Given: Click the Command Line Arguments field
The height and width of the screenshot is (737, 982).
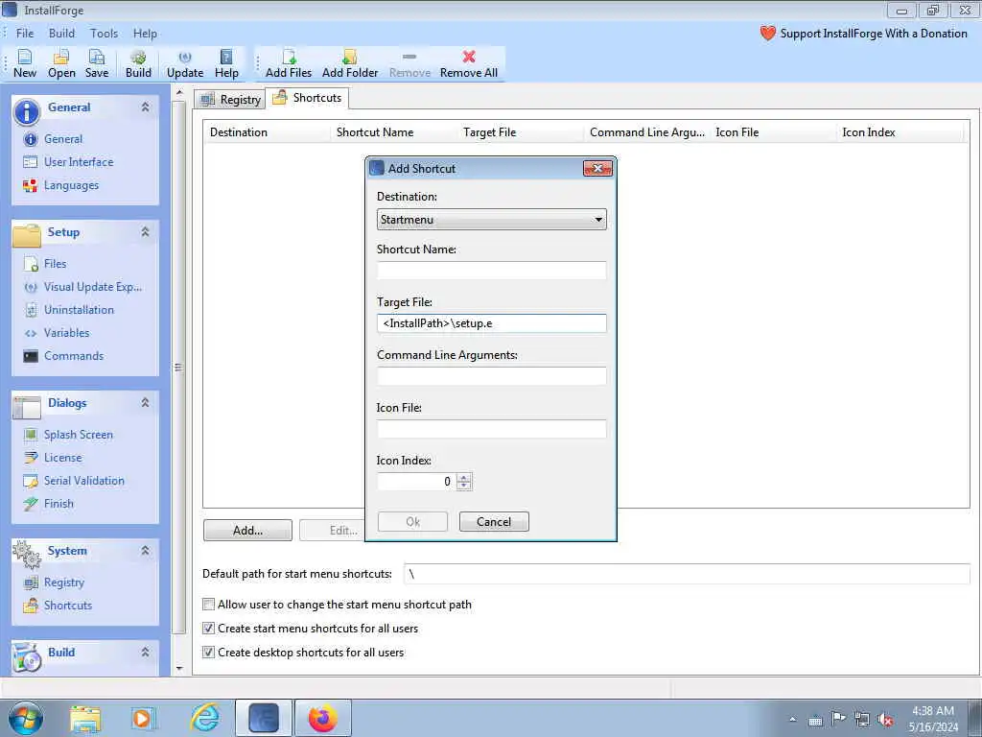Looking at the screenshot, I should pyautogui.click(x=492, y=376).
